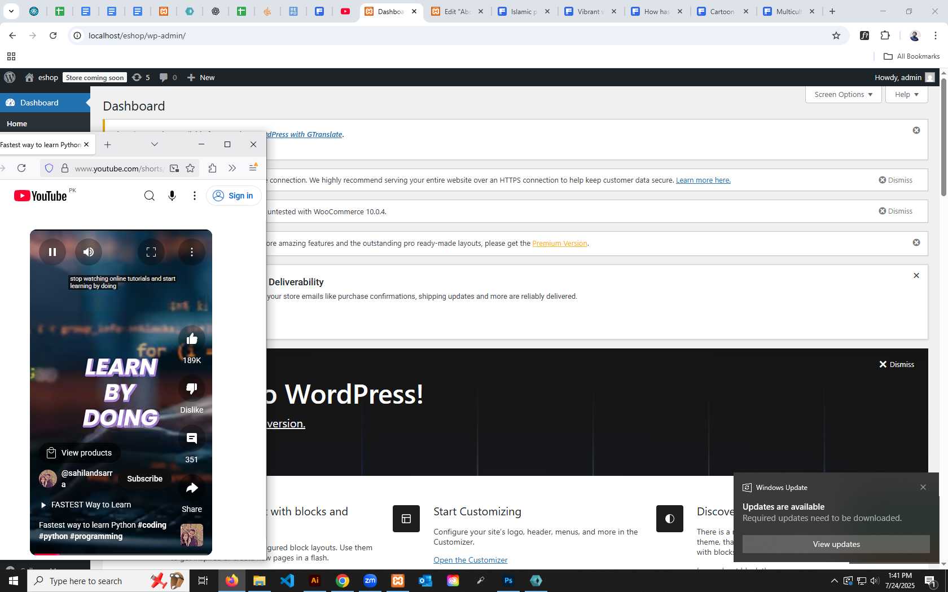Viewport: 948px width, 592px height.
Task: Click the YouTube search magnifier icon
Action: coord(150,196)
